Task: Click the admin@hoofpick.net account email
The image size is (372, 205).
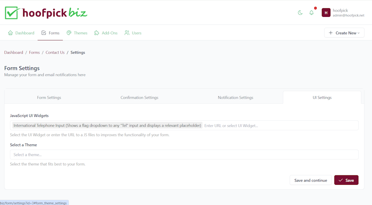Action: click(x=348, y=15)
